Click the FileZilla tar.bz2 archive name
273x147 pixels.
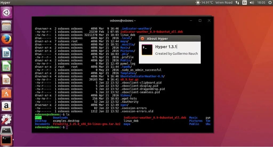click(87, 124)
